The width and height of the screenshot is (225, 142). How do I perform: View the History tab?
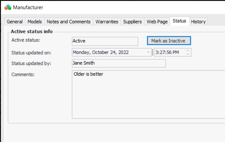pos(198,21)
